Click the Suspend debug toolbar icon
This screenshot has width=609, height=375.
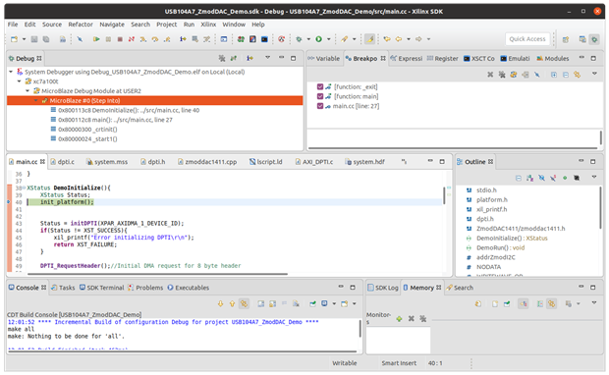[x=108, y=39]
